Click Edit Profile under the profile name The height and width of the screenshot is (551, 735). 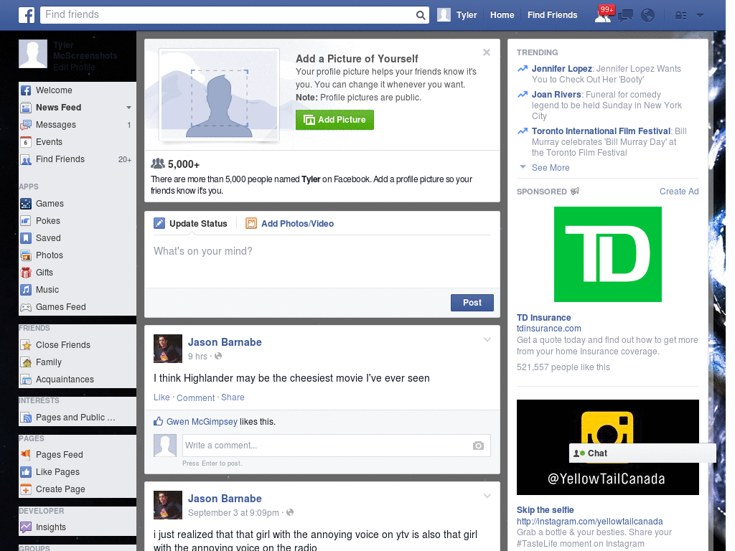[74, 67]
